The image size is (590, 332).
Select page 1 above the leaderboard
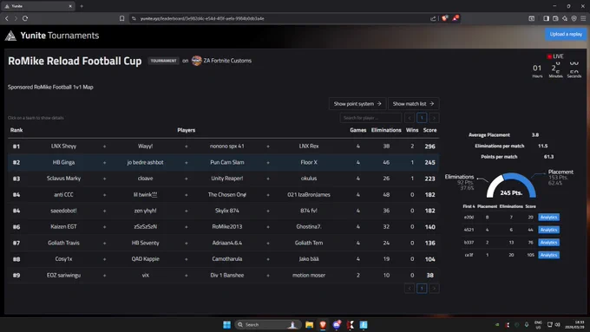(x=422, y=118)
